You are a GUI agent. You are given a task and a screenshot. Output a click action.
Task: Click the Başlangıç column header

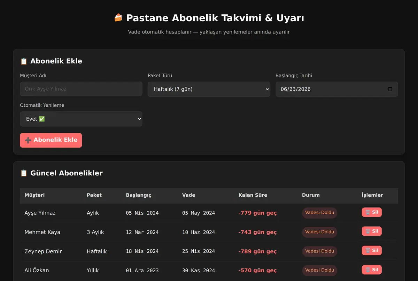[139, 195]
